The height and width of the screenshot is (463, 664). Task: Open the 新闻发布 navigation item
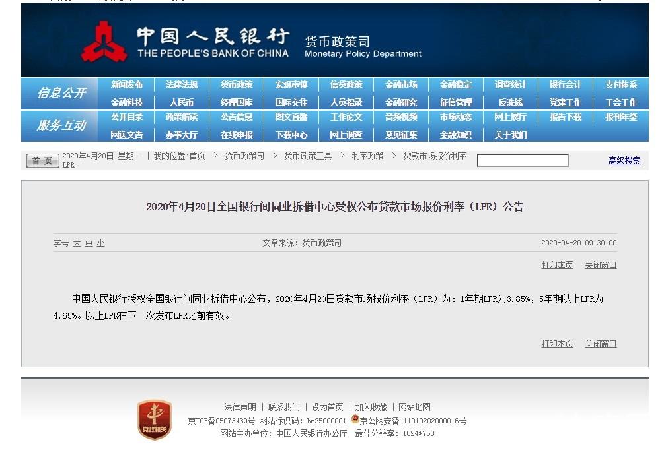coord(127,84)
